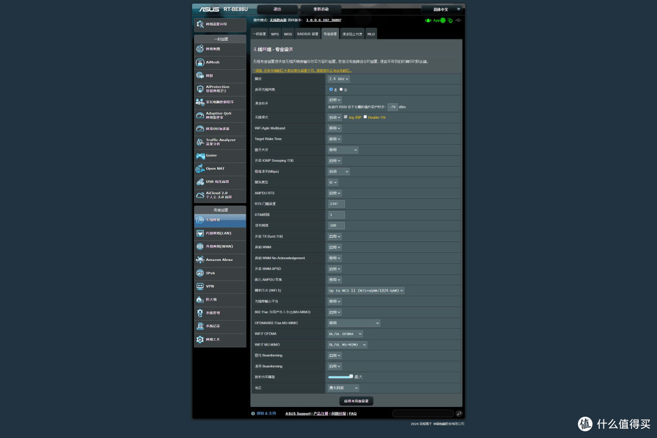657x438 pixels.
Task: Select the first radio to enable wireless
Action: [x=331, y=89]
